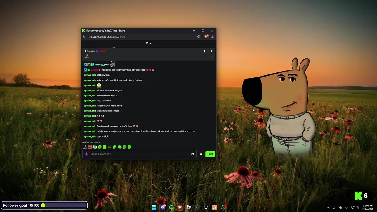Click message '3la slamtk ylh khdm mice'

[x=109, y=106]
